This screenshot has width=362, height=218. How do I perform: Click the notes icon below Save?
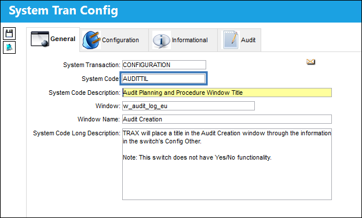[x=9, y=47]
